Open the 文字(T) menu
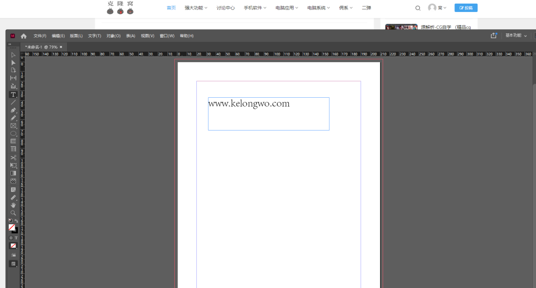Image resolution: width=536 pixels, height=288 pixels. click(95, 36)
